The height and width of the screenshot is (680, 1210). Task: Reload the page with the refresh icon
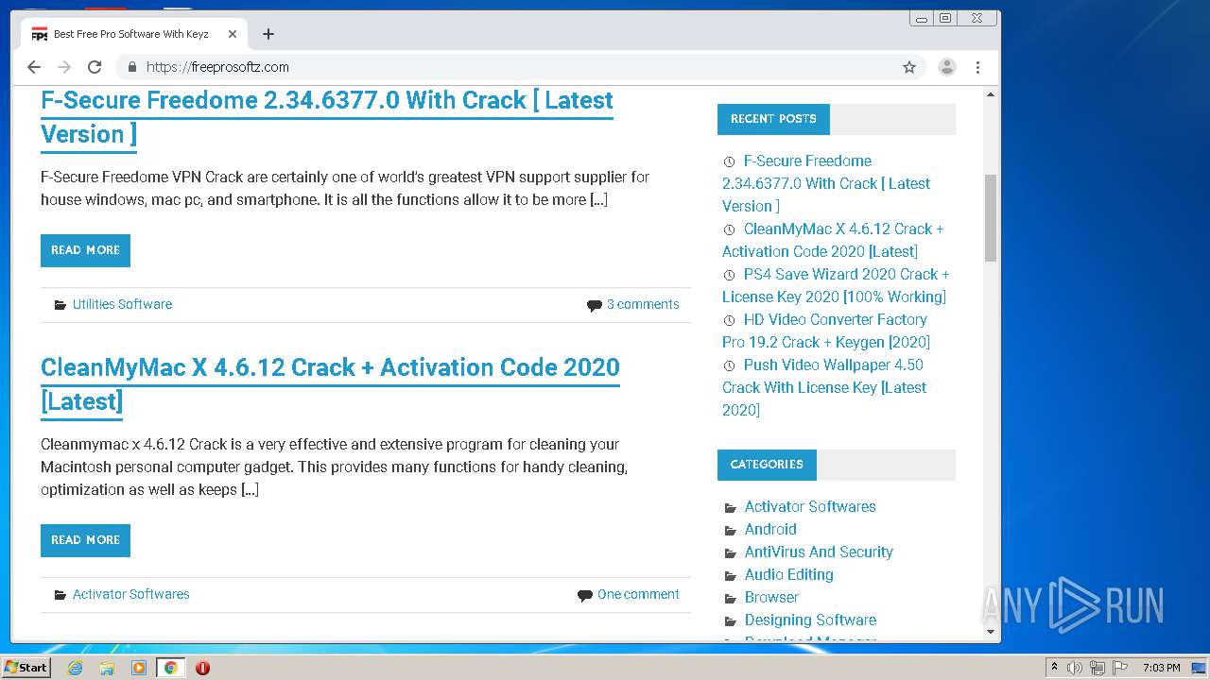point(95,67)
